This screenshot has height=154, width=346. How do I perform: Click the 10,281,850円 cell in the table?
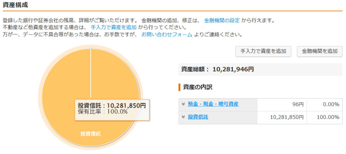282,117
